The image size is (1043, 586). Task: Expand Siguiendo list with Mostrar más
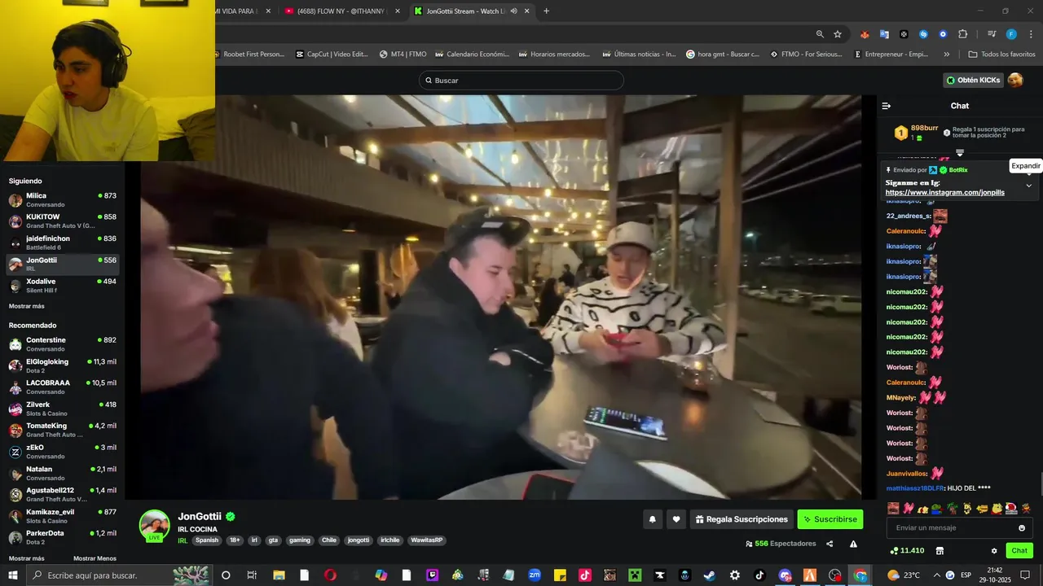pyautogui.click(x=27, y=306)
